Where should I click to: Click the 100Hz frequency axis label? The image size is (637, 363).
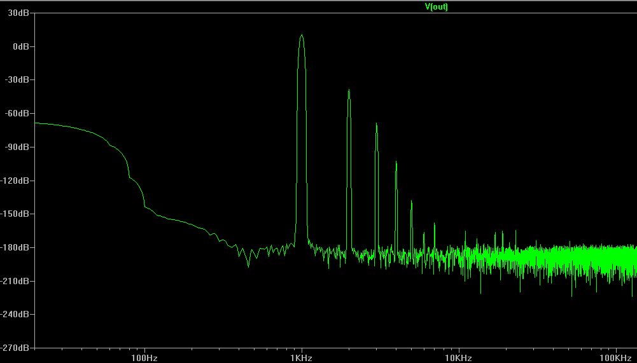tap(144, 358)
